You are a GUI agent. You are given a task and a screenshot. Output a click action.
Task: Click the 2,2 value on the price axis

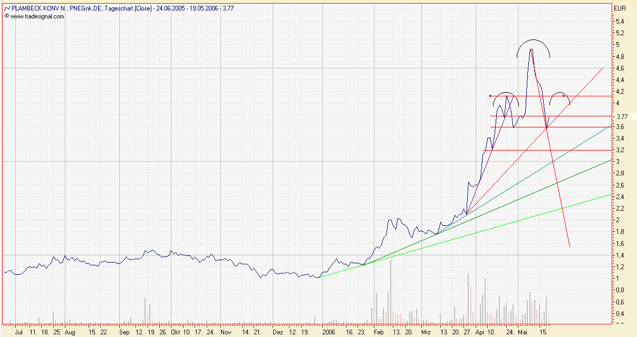[x=620, y=209]
